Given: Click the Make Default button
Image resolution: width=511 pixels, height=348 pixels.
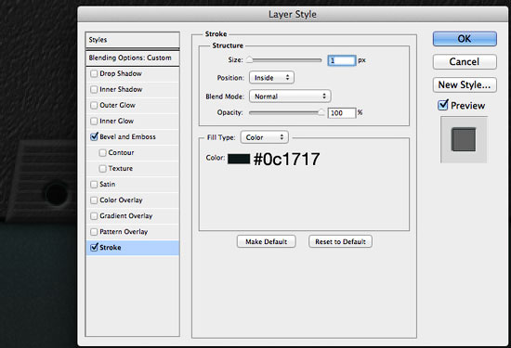Looking at the screenshot, I should point(267,241).
